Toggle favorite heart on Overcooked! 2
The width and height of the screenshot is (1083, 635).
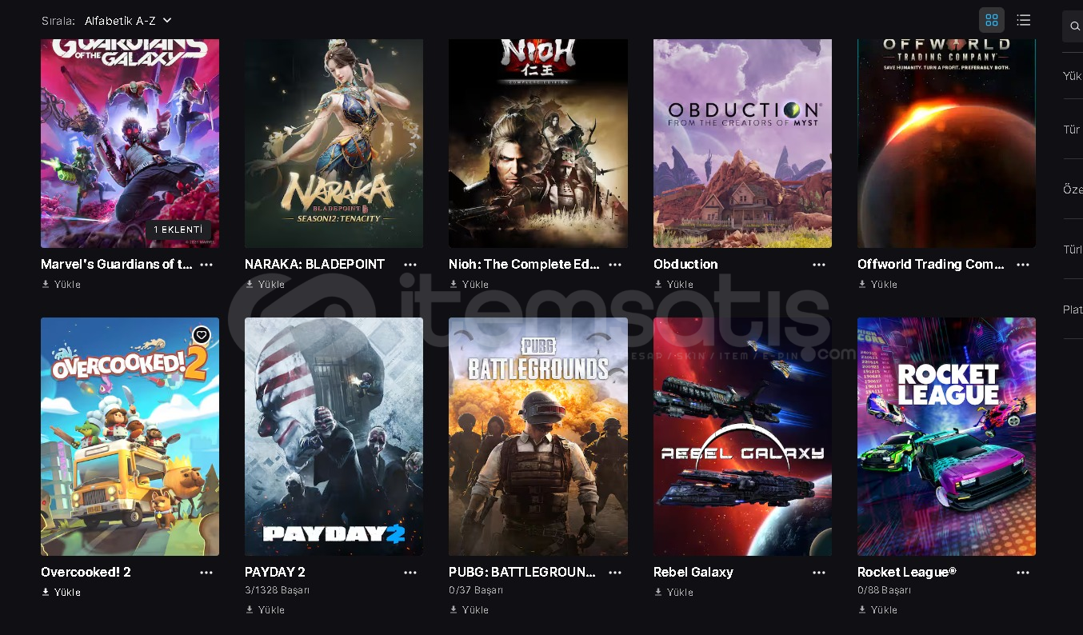202,335
